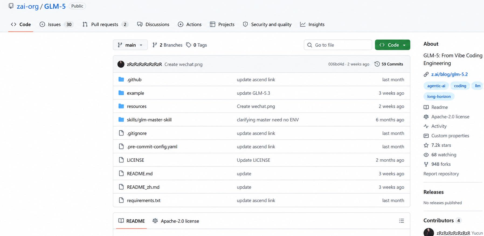Open the Projects tab
The height and width of the screenshot is (236, 484).
click(222, 25)
